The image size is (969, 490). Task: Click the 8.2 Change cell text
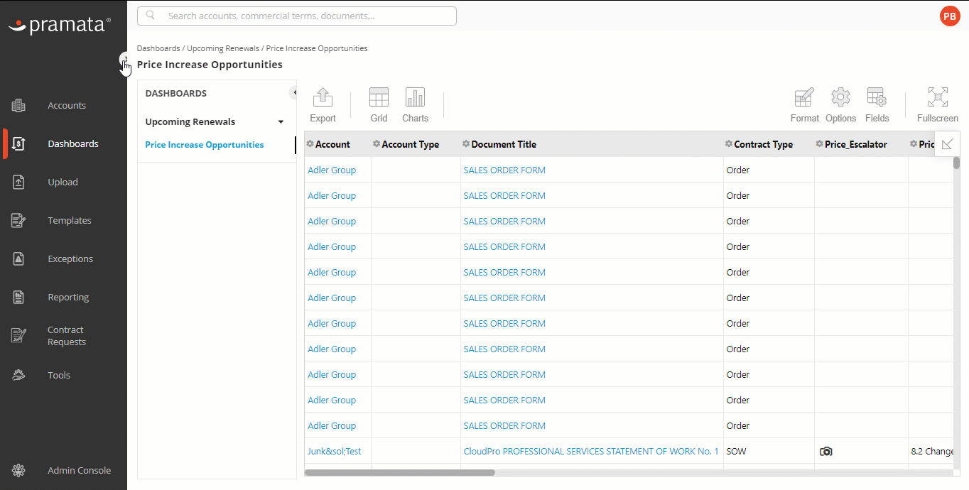932,452
